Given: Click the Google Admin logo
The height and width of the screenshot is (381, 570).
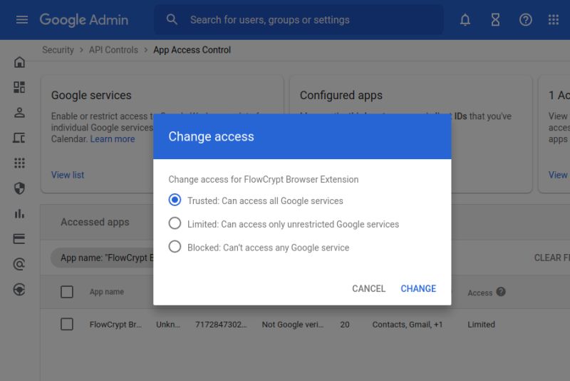Looking at the screenshot, I should [x=84, y=20].
